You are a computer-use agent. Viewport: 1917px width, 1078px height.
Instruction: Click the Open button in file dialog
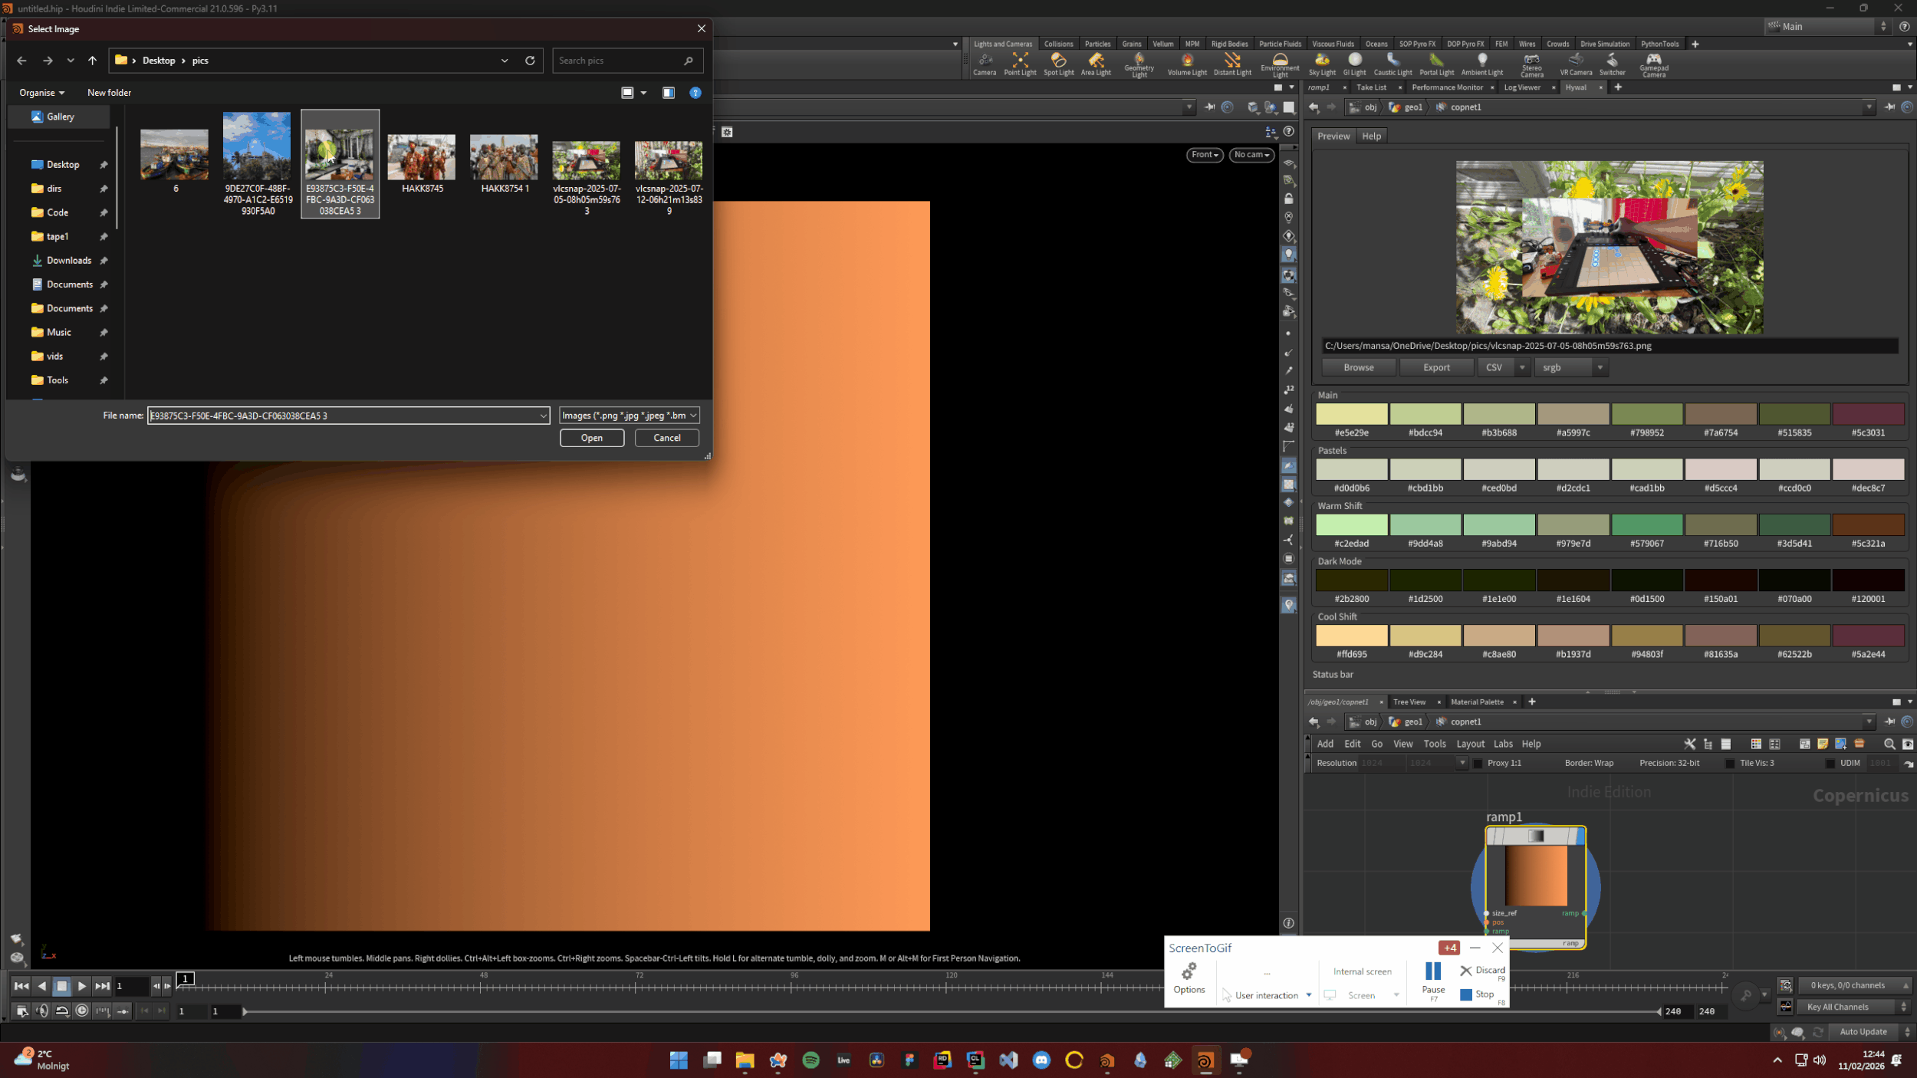[591, 438]
